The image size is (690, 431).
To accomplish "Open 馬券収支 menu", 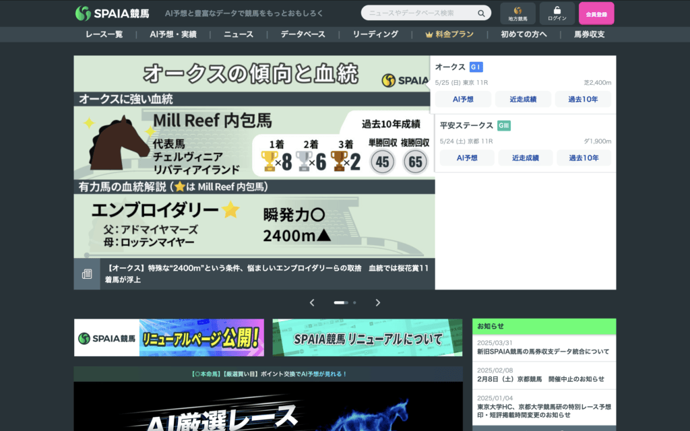I will [589, 34].
